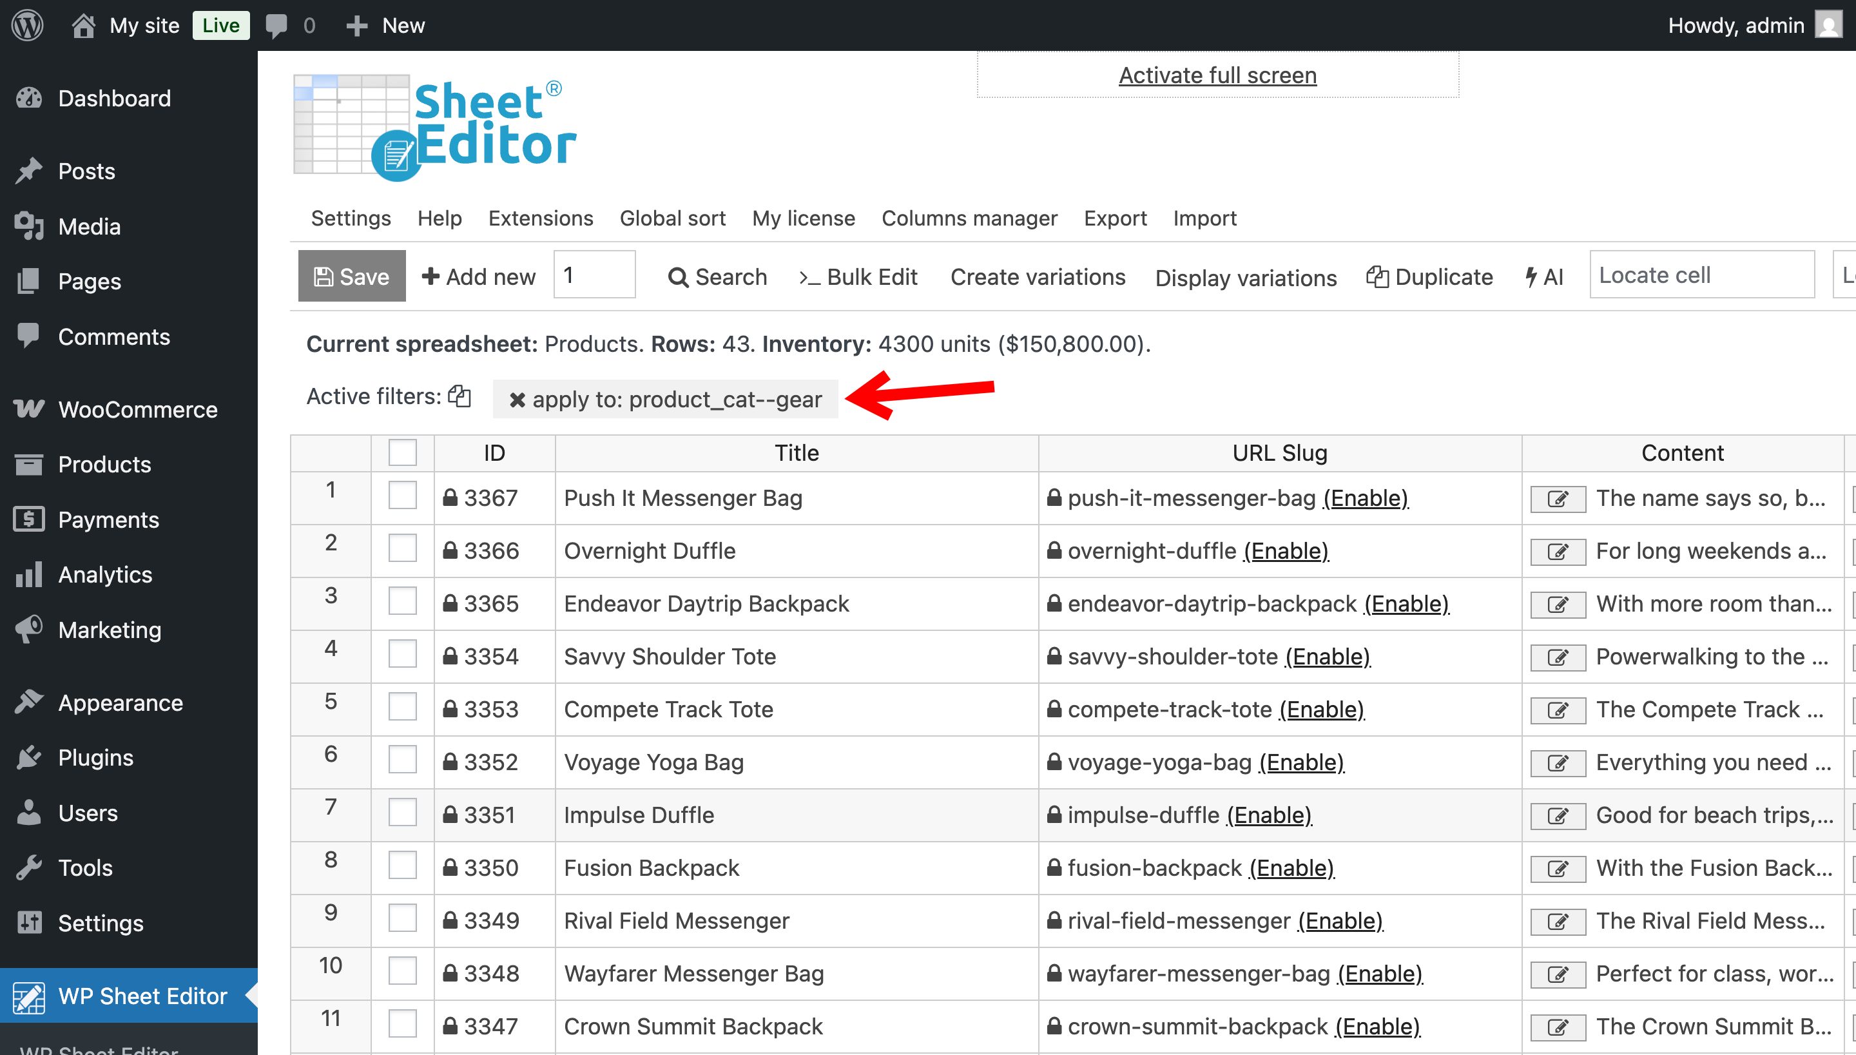Click the Activate full screen link

(1217, 75)
